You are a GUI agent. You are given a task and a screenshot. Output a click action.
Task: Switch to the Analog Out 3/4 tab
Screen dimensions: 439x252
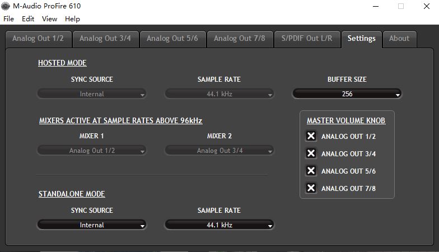pos(105,39)
